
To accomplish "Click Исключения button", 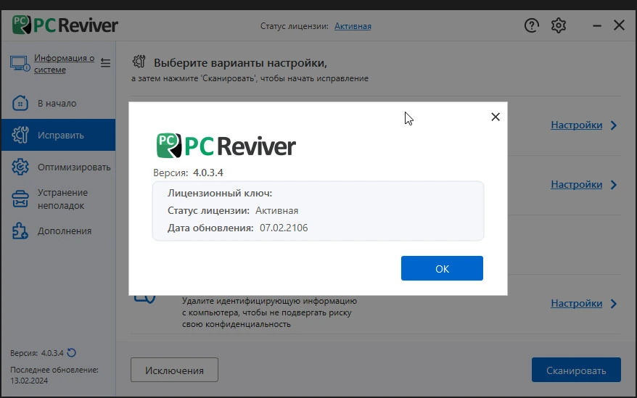I will tap(174, 370).
